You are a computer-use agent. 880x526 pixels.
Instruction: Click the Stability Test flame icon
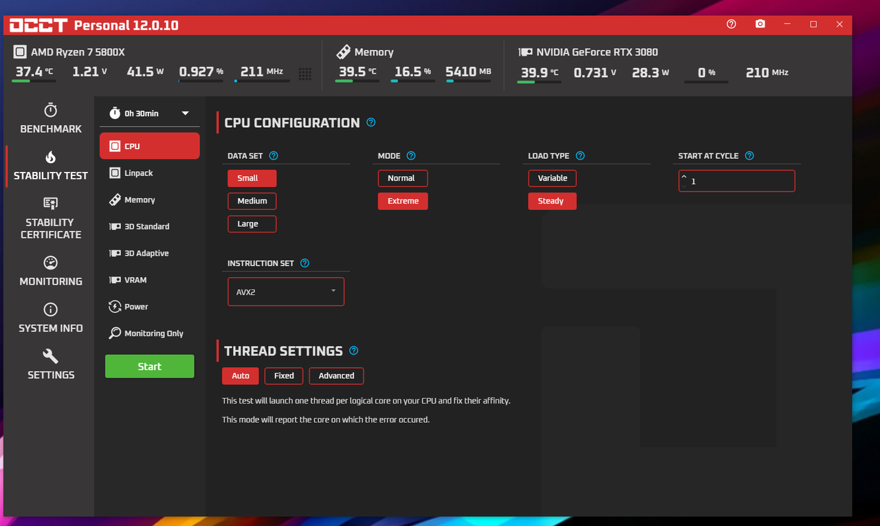point(50,157)
